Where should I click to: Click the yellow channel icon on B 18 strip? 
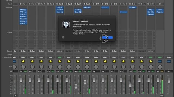coord(151,61)
